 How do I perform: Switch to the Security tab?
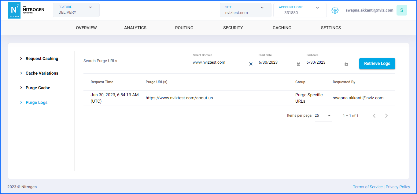(233, 28)
